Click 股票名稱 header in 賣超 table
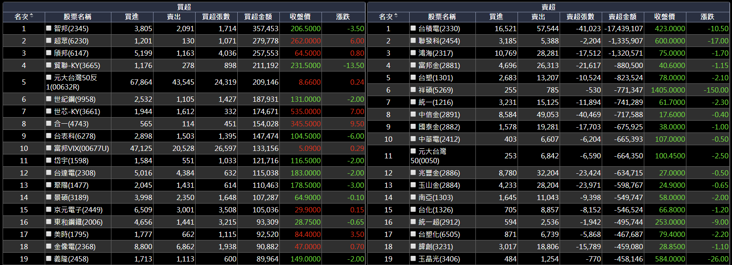 click(x=442, y=17)
